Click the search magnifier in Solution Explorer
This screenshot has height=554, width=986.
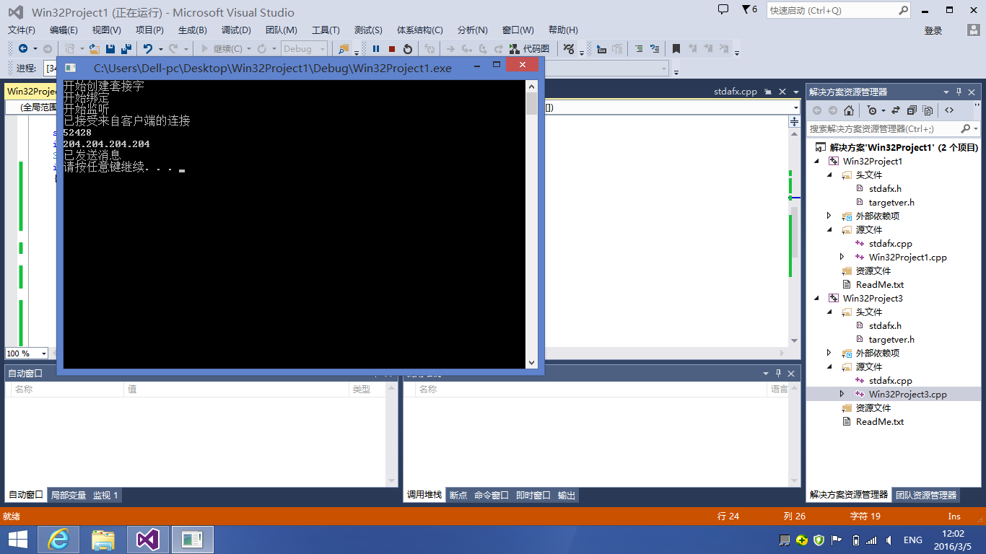[966, 128]
